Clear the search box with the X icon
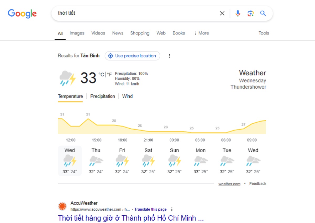The width and height of the screenshot is (315, 223). (222, 13)
